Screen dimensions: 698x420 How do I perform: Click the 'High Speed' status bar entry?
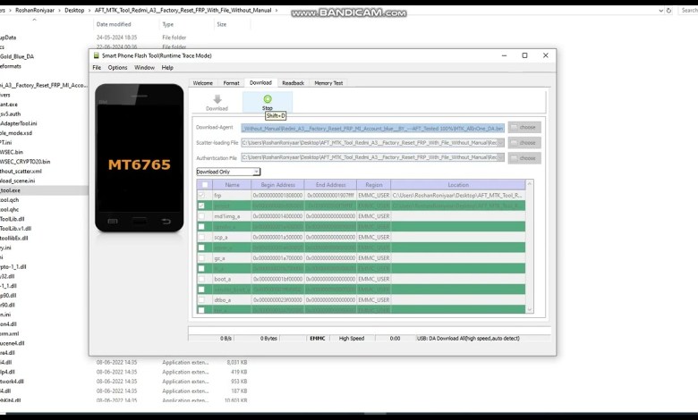click(352, 338)
